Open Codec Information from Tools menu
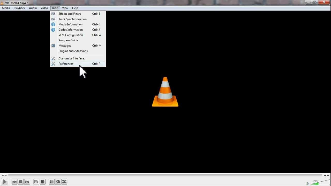 coord(78,30)
